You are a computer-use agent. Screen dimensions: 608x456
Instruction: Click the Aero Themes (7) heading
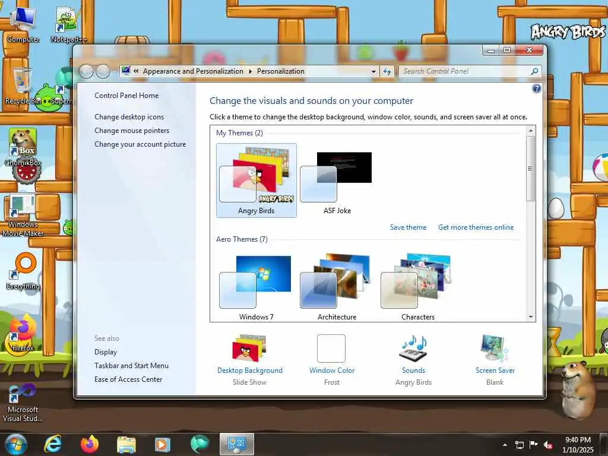tap(242, 239)
